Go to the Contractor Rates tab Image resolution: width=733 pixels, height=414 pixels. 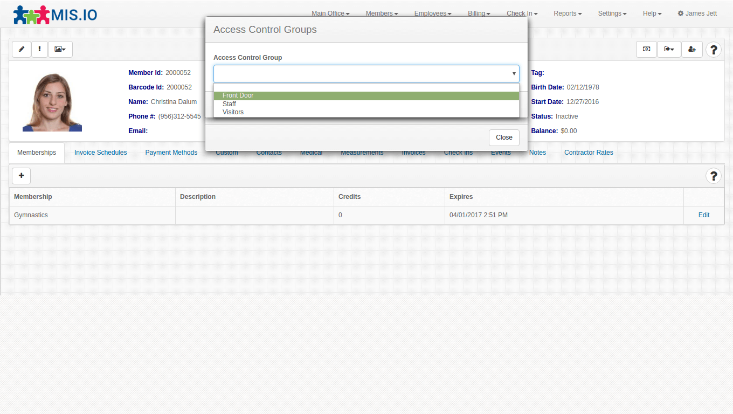tap(589, 153)
